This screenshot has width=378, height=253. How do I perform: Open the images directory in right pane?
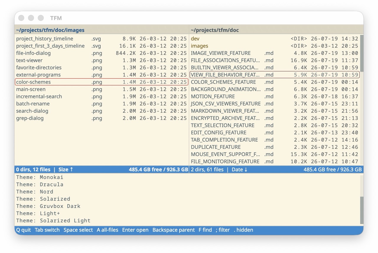275,46
